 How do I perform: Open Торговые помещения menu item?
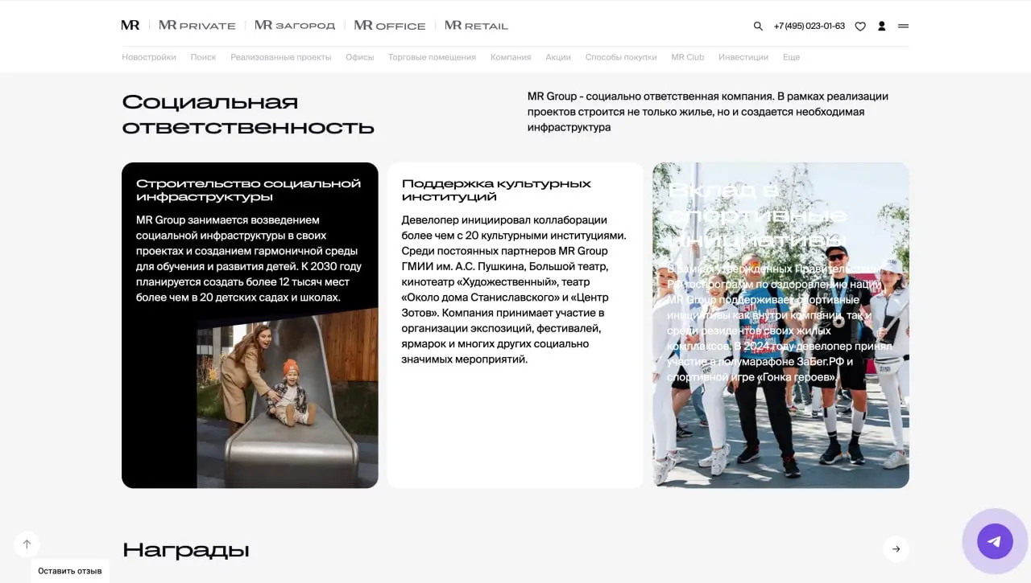point(432,57)
